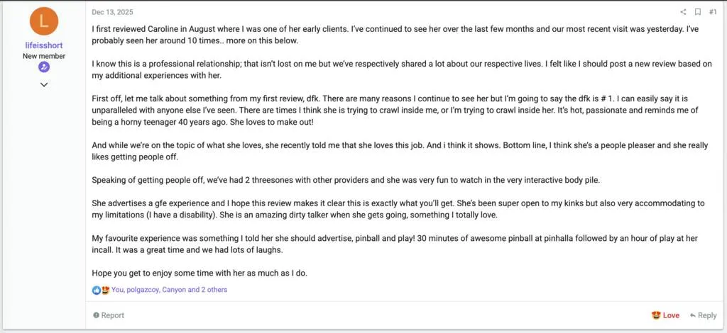The height and width of the screenshot is (333, 727).
Task: Bookmark this post with the bookmark icon
Action: [x=697, y=12]
